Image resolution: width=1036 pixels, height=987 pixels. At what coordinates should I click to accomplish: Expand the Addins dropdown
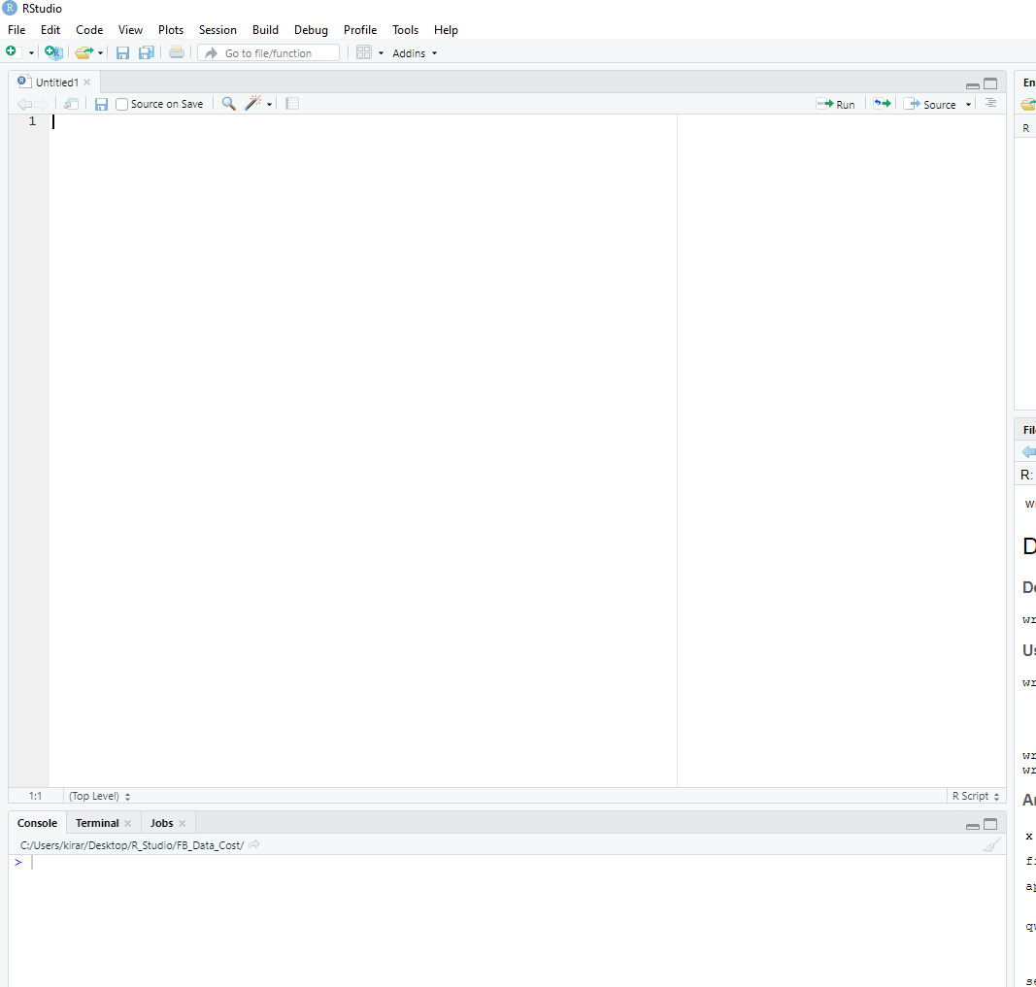(415, 53)
